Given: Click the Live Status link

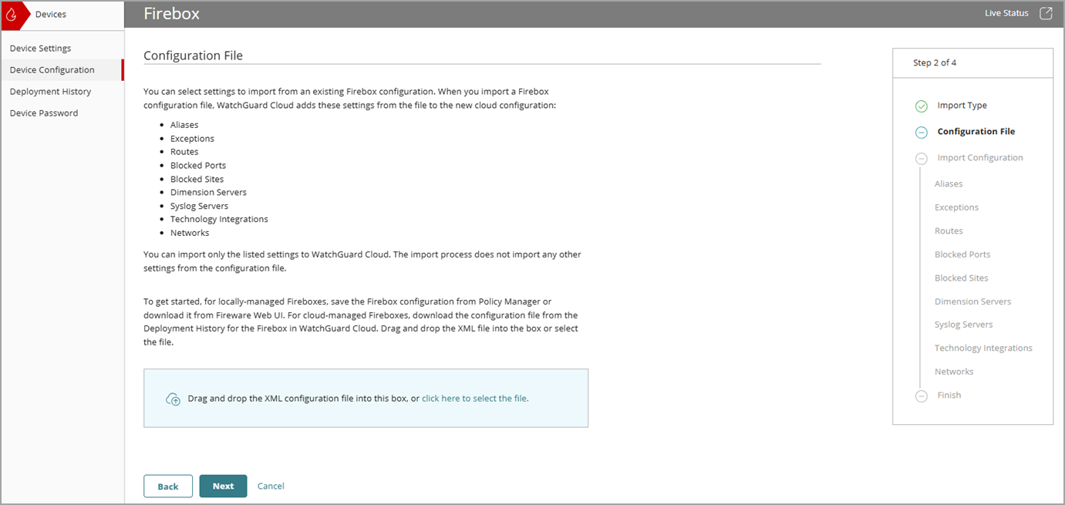Looking at the screenshot, I should 1006,13.
